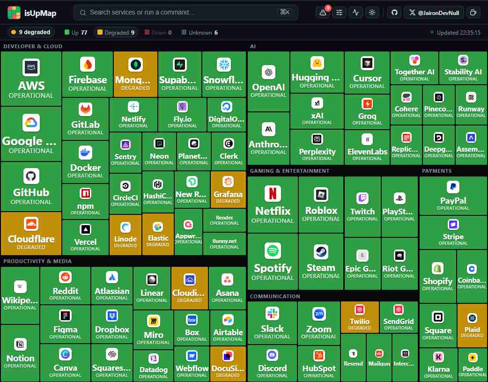
Task: Select the Stripe tile
Action: (x=453, y=233)
